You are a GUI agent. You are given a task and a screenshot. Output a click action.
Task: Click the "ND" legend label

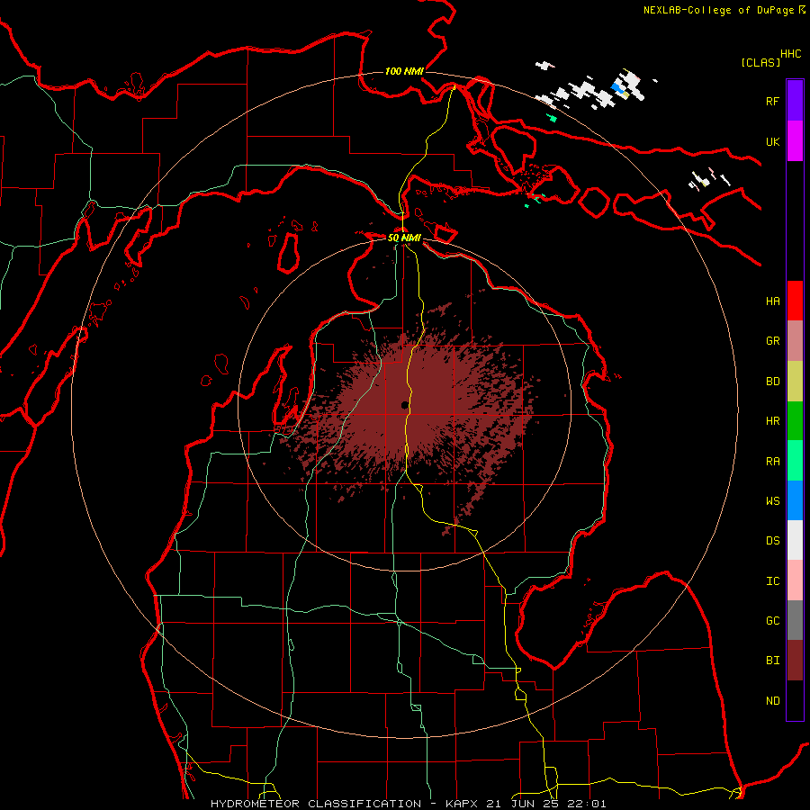772,701
